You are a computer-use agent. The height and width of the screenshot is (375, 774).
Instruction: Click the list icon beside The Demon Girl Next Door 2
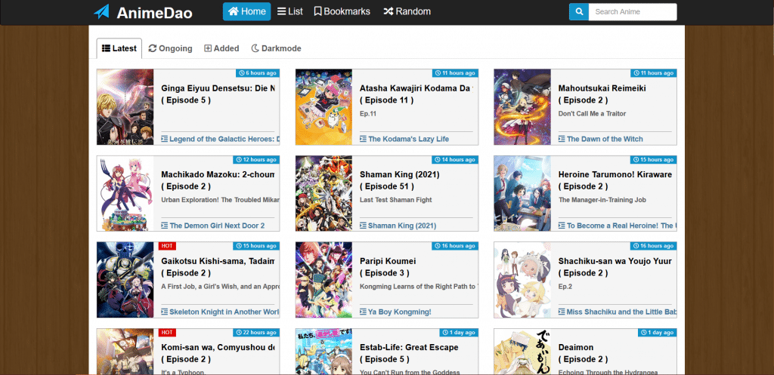click(x=164, y=226)
